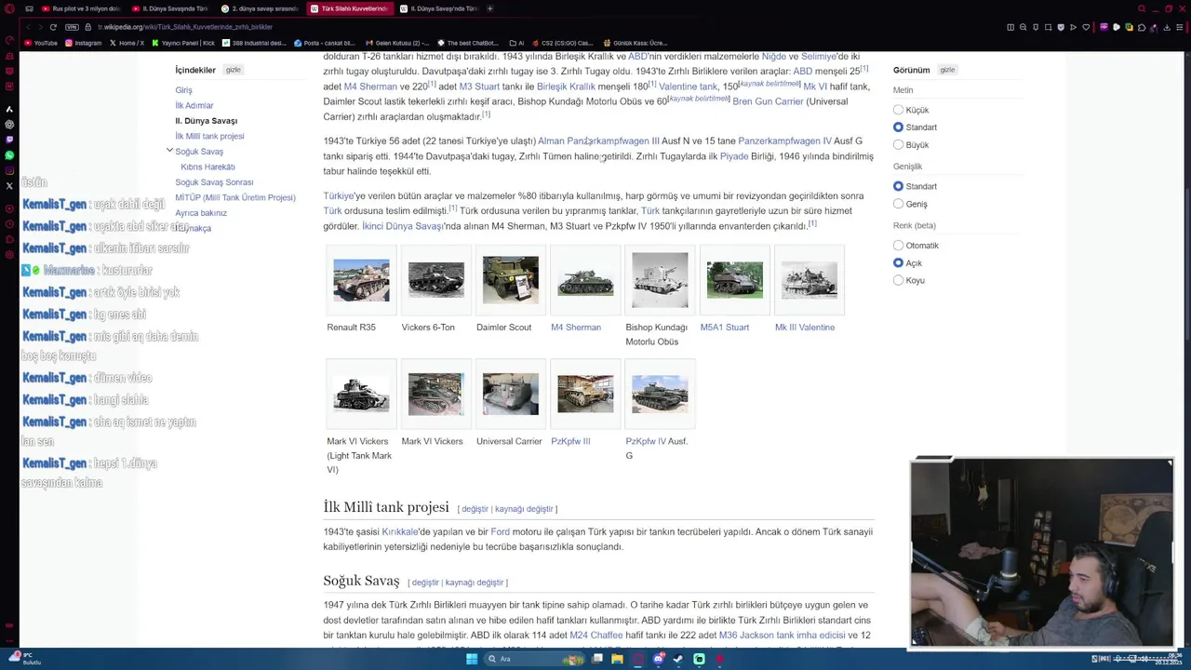Jump to İlk Adımlar in the contents
1191x670 pixels.
194,105
